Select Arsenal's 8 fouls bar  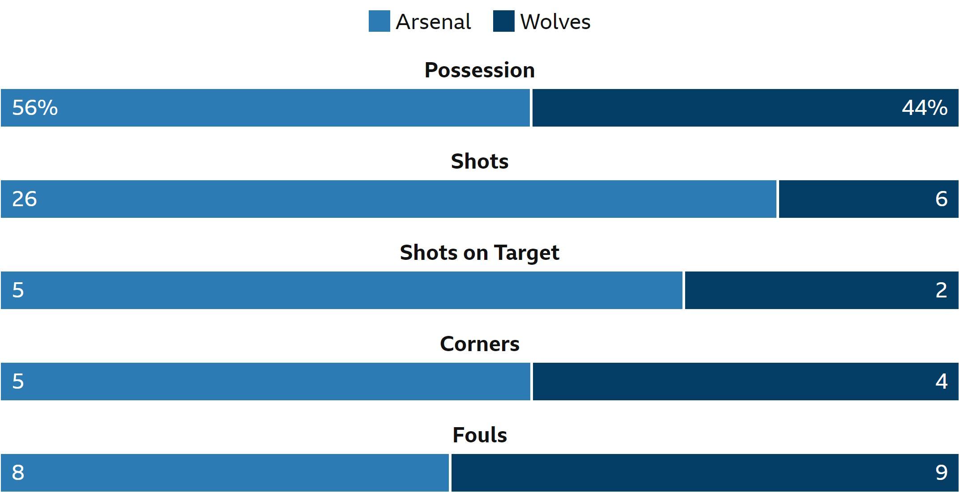[225, 473]
